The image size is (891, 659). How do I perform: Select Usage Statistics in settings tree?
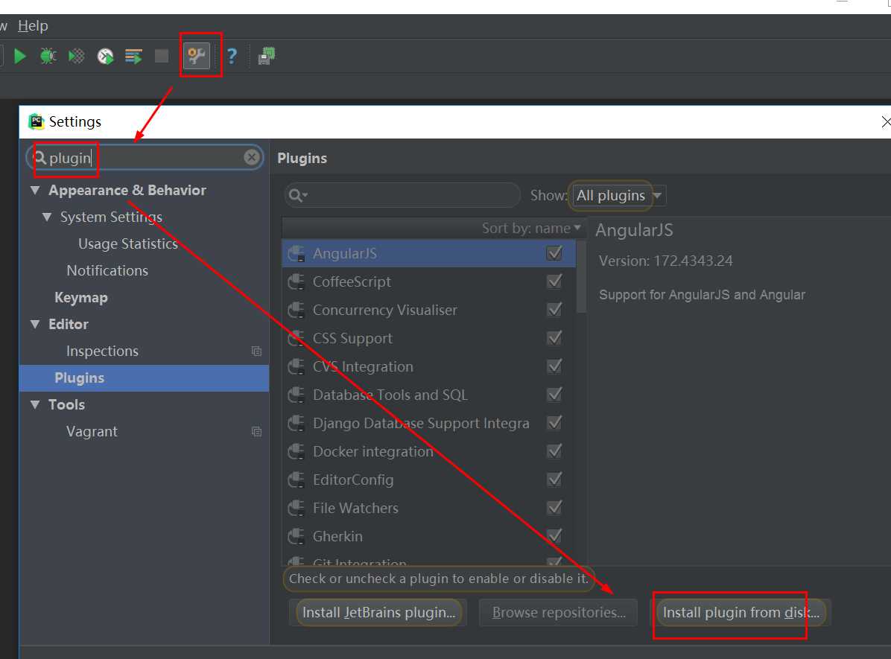click(128, 243)
